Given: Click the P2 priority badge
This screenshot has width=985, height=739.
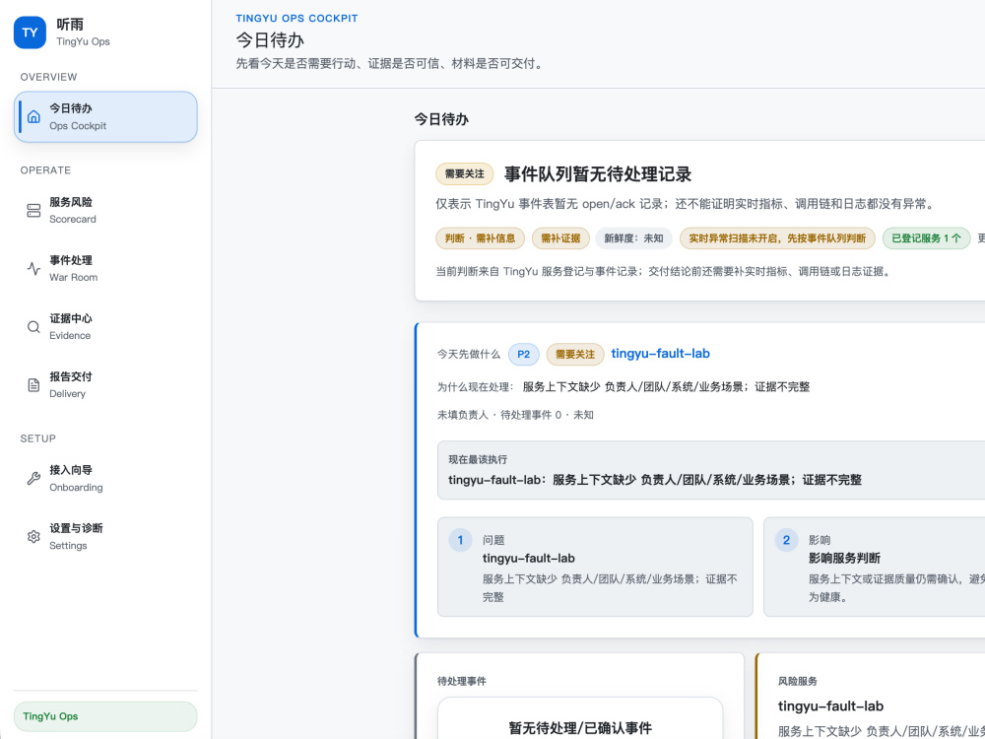Looking at the screenshot, I should 523,355.
